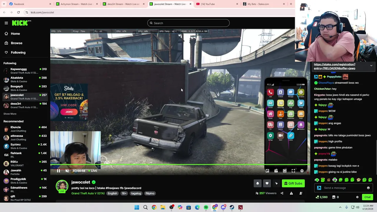Show hidden system tray icons
Screen dimensions: 377x212
pos(340,208)
